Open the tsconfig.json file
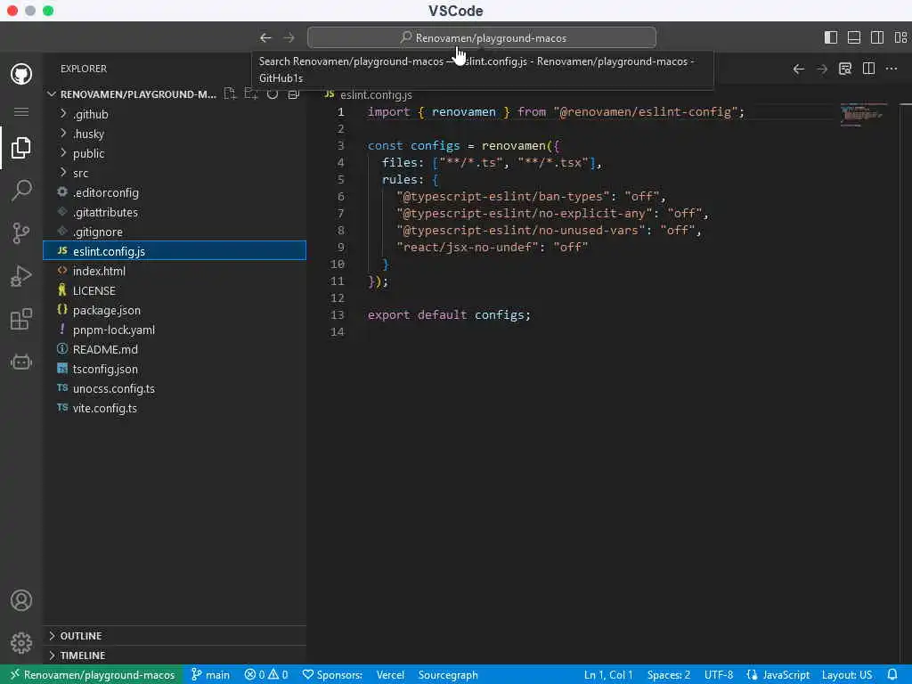Screen dimensions: 912x684 pyautogui.click(x=175, y=369)
